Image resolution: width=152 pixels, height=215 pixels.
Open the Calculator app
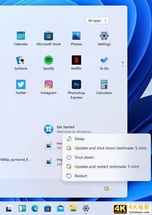[x=104, y=87]
